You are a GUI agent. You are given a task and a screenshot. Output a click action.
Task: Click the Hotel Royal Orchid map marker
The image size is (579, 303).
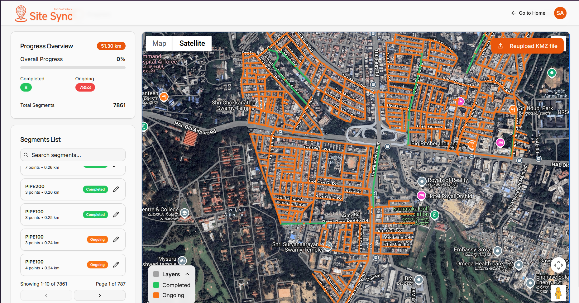[421, 195]
